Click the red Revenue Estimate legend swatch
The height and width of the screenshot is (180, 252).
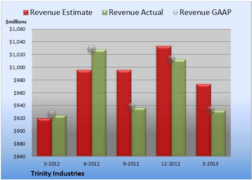[x=26, y=12]
